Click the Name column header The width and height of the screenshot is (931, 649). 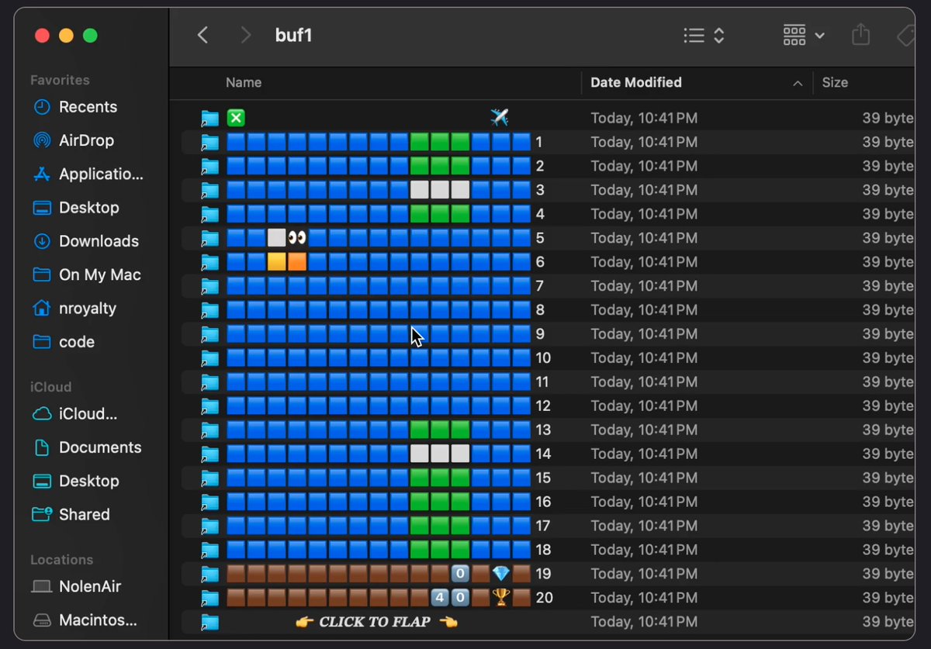pyautogui.click(x=243, y=82)
